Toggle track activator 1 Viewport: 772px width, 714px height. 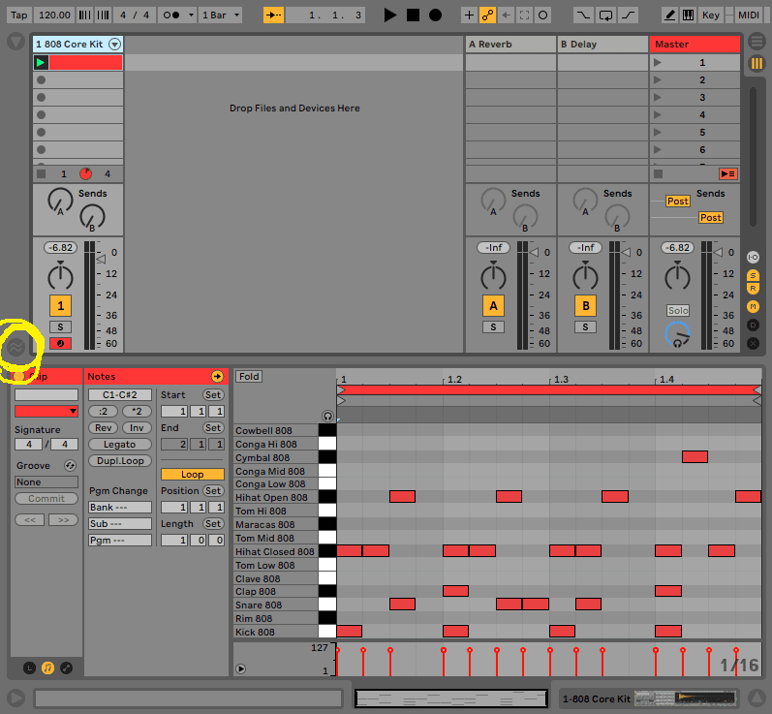[x=61, y=306]
